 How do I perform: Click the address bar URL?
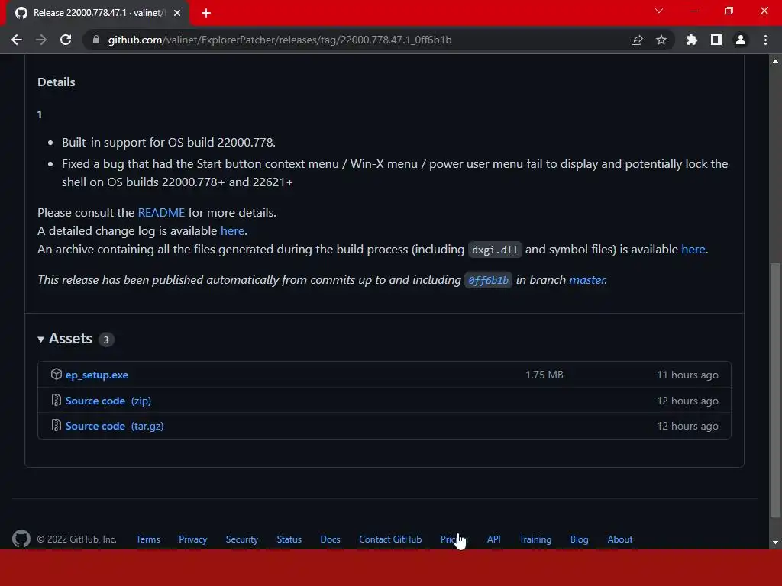(x=280, y=40)
